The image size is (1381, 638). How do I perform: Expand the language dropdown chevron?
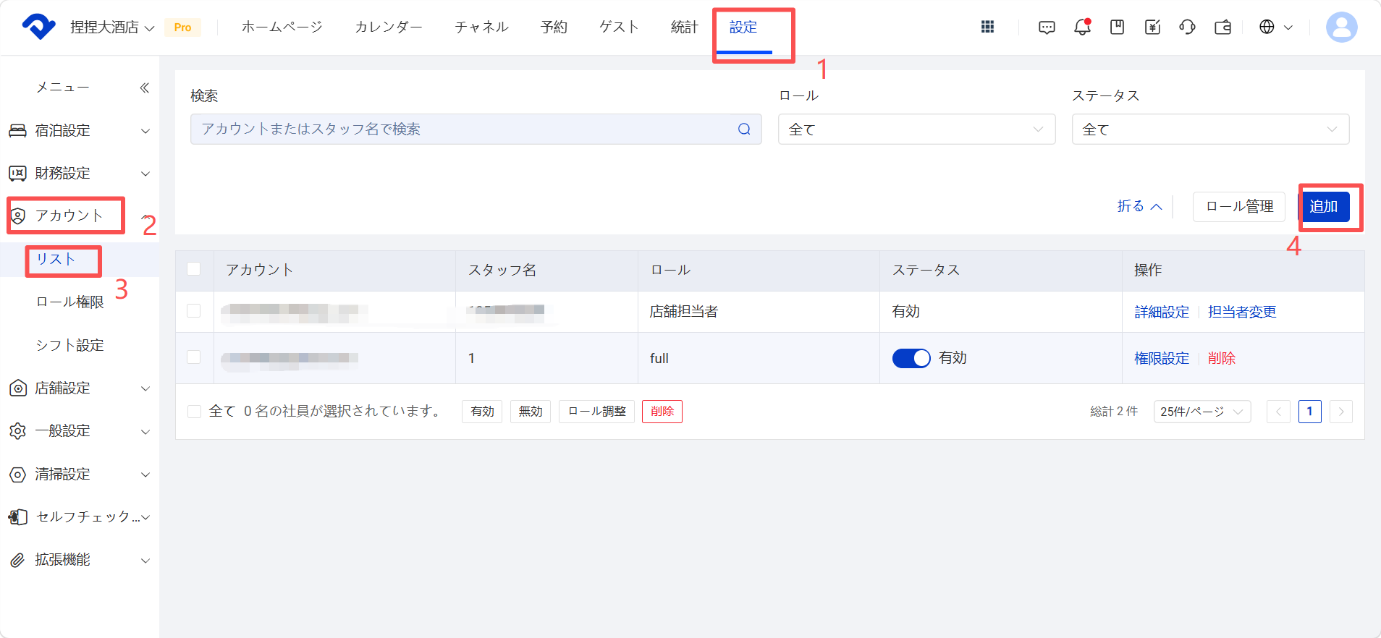pyautogui.click(x=1288, y=27)
